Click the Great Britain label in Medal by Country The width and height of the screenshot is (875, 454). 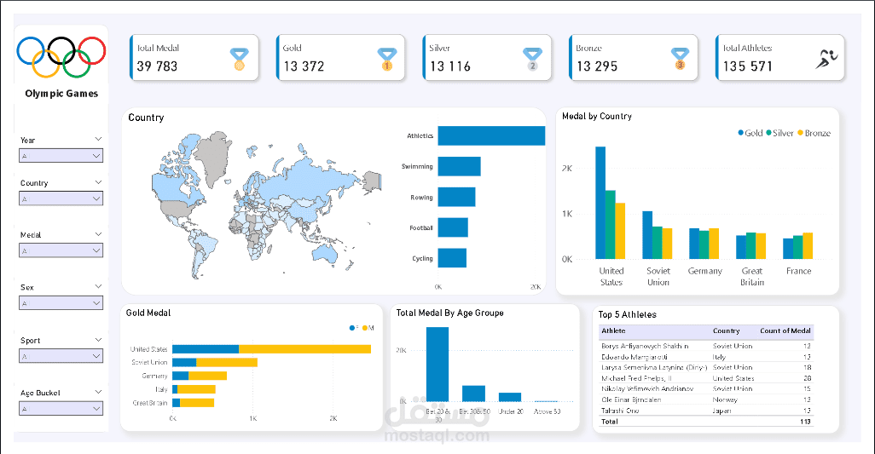coord(751,276)
